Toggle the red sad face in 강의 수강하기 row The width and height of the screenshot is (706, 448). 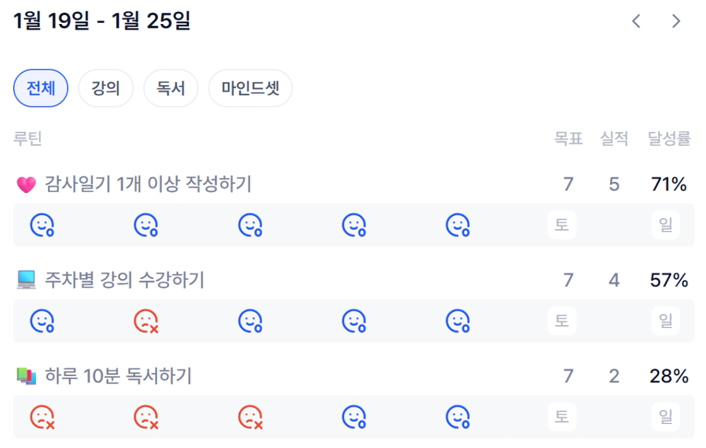pos(146,322)
